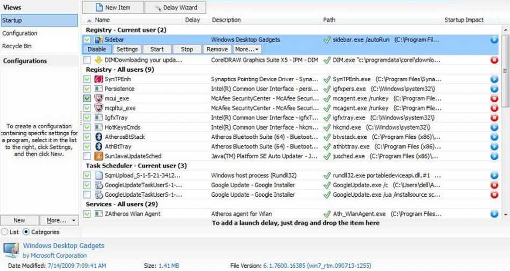Click Stop for the Sidebar entry

[187, 49]
